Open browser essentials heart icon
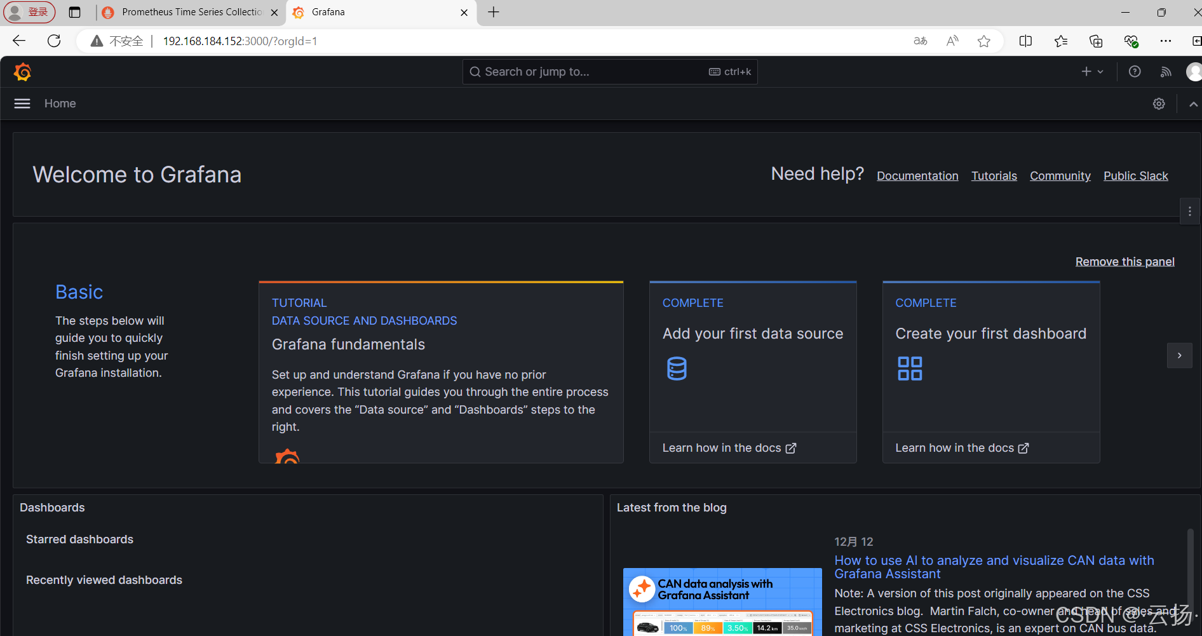 1131,41
